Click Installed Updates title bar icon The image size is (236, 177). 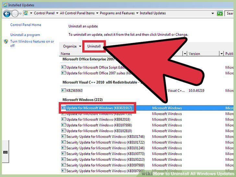click(5, 5)
